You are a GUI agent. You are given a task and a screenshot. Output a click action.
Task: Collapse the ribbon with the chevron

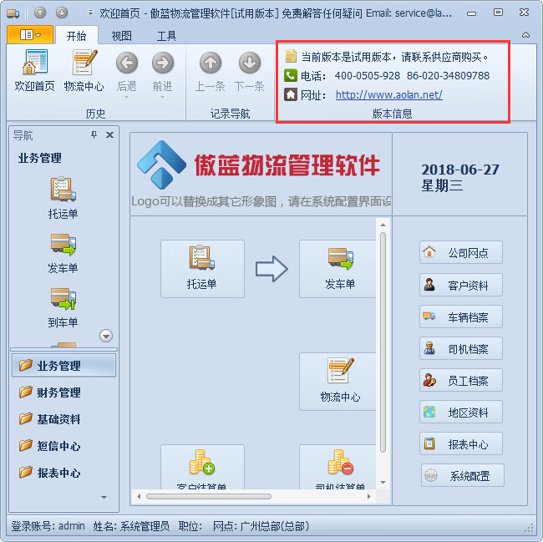click(x=525, y=35)
